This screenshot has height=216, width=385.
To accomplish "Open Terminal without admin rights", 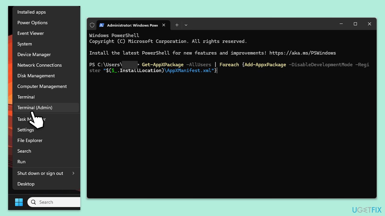I will 46,97.
